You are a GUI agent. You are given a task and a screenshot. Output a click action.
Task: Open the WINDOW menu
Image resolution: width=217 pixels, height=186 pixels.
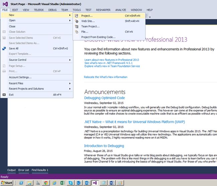137,10
